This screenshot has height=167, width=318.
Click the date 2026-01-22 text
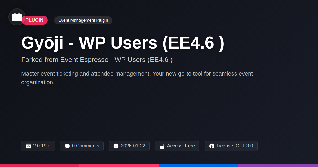[x=133, y=146]
